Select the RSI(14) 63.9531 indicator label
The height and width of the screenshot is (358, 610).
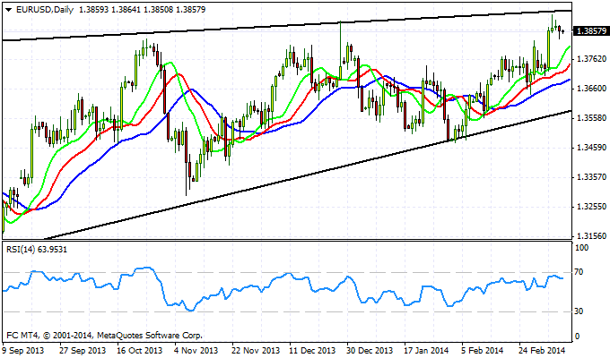pos(37,250)
